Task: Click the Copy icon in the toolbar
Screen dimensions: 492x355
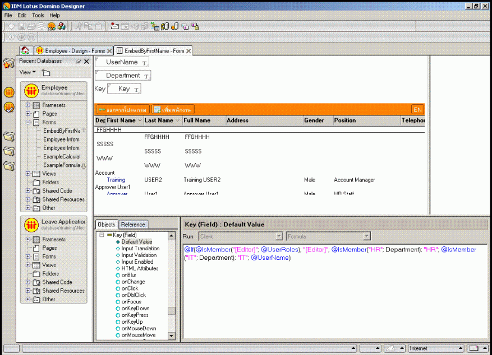Action: [89, 27]
